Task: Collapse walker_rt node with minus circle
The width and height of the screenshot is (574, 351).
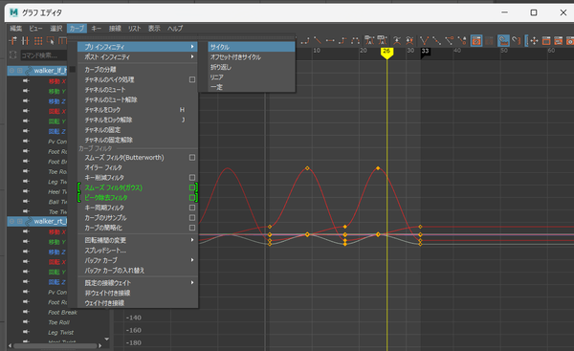Action: pyautogui.click(x=12, y=221)
